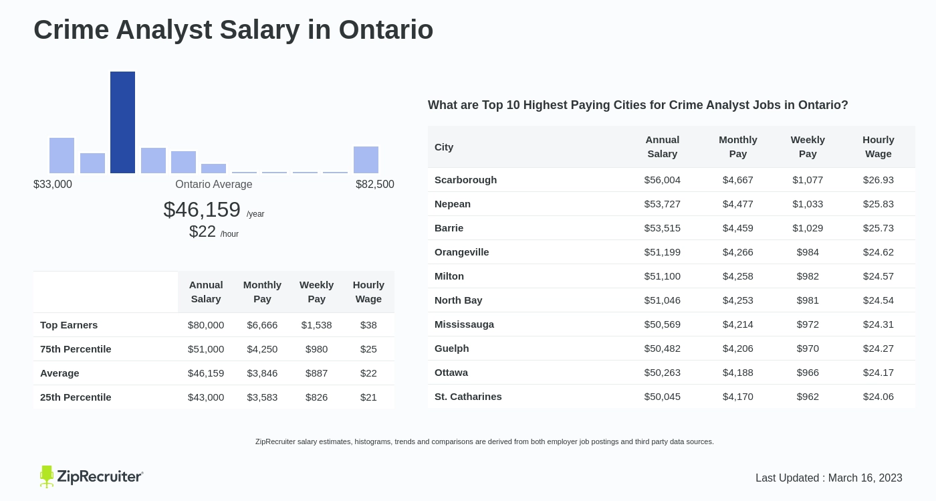Click the ZipRecruiter salary estimates disclaimer text

click(485, 441)
